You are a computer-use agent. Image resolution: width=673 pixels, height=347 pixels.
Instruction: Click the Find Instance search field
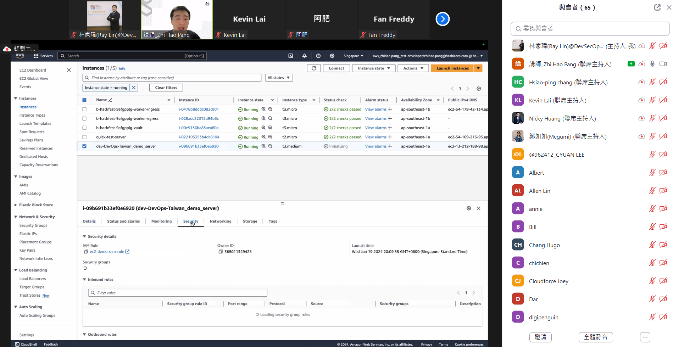[172, 78]
